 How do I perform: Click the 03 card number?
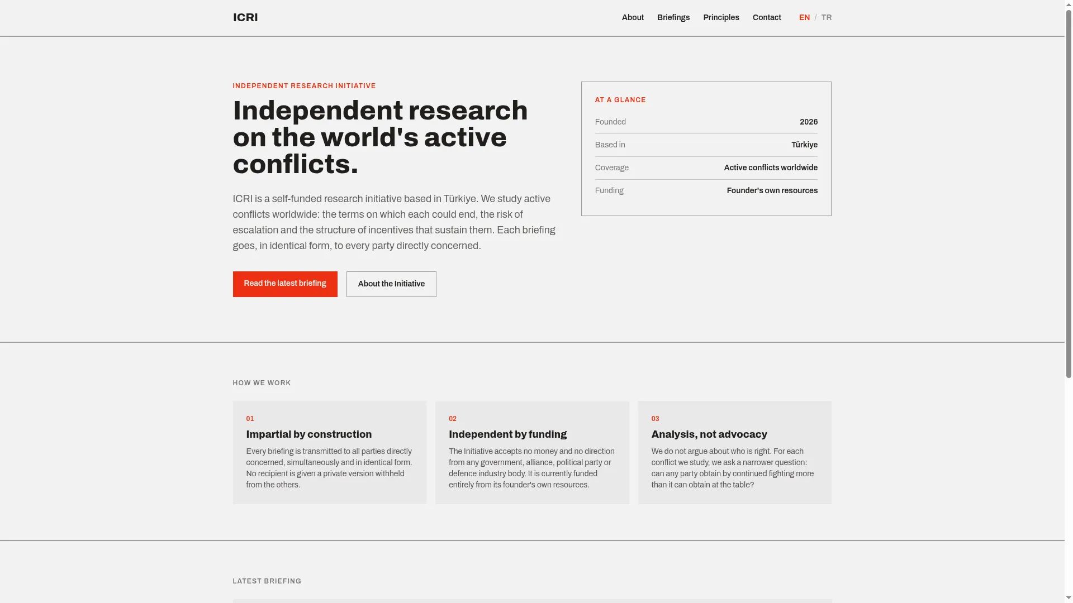coord(655,419)
